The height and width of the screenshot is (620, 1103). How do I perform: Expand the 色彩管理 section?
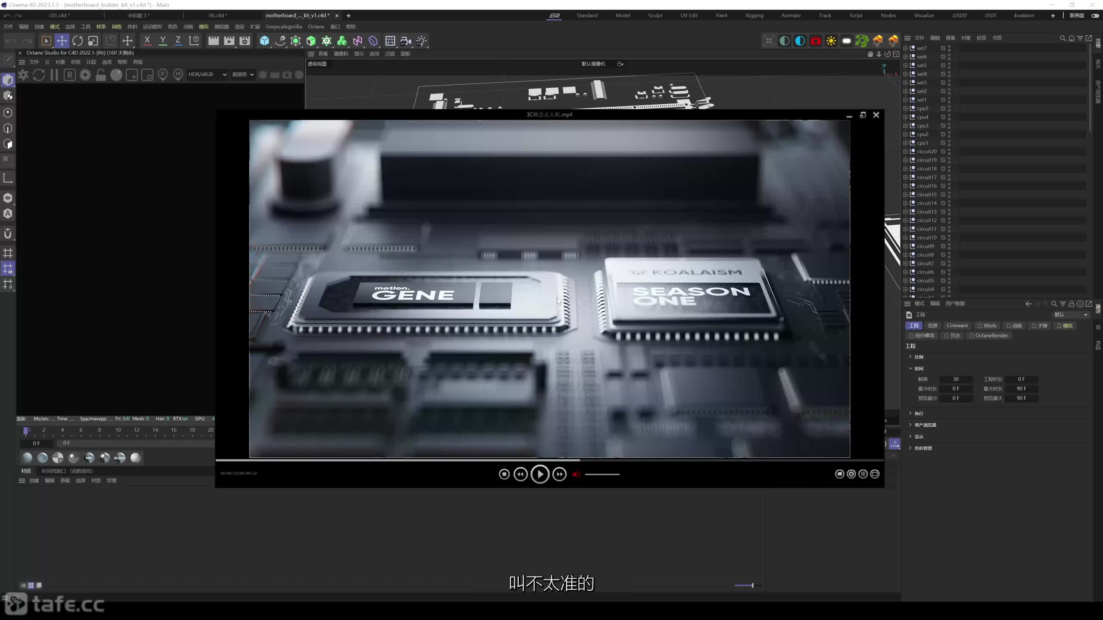pos(910,448)
